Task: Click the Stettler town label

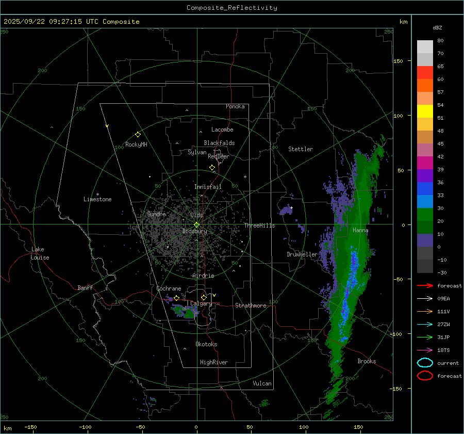Action: 300,149
